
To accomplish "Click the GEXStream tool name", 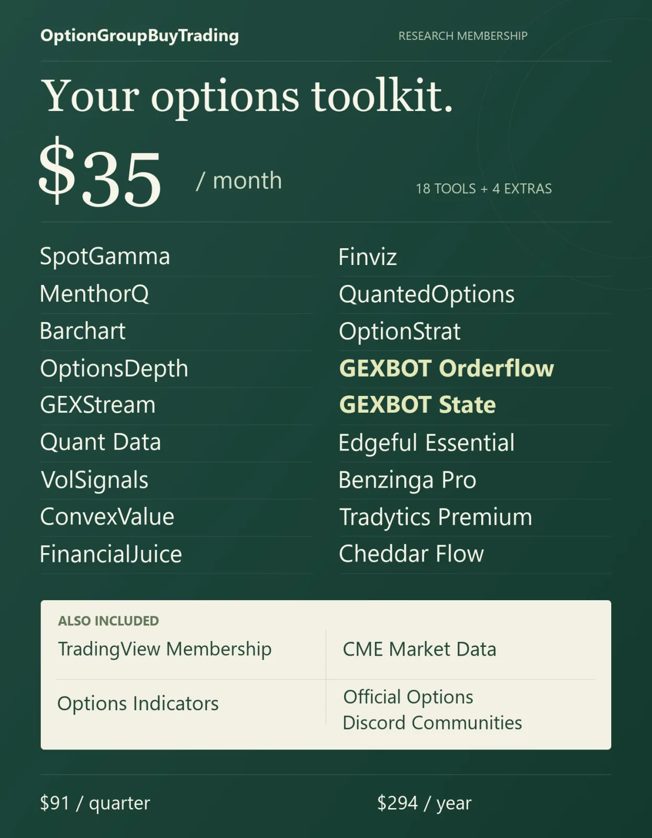I will 98,405.
